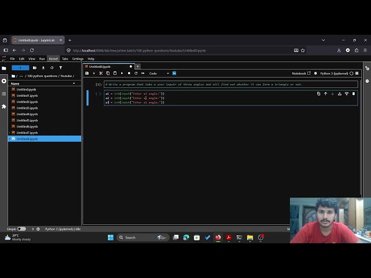Open the Property Inspector gears icon on right sidebar
371x278 pixels.
[x=367, y=68]
